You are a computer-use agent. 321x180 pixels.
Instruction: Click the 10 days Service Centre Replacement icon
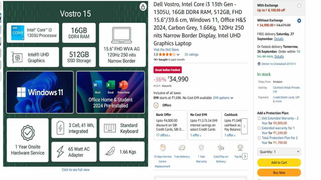click(163, 148)
